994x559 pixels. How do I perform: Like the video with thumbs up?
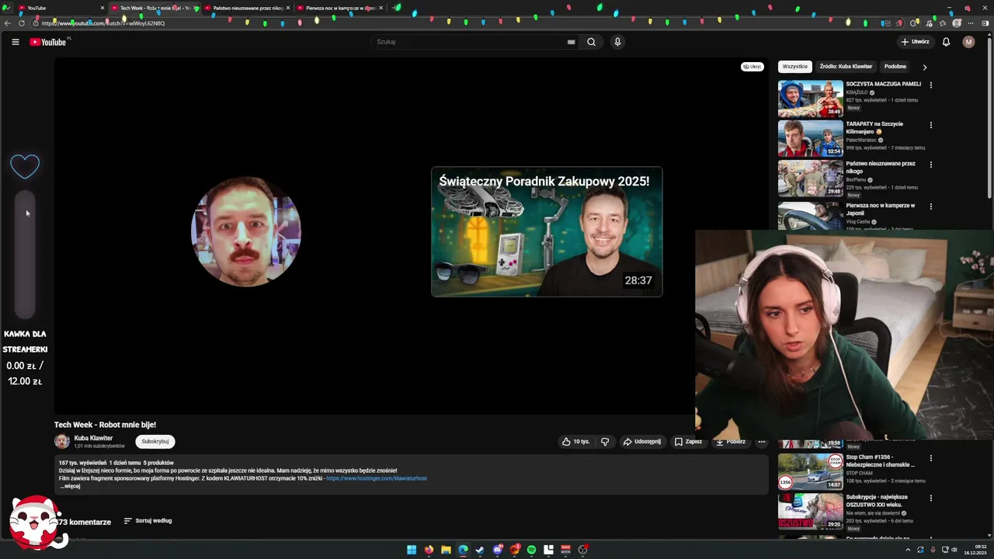point(575,442)
